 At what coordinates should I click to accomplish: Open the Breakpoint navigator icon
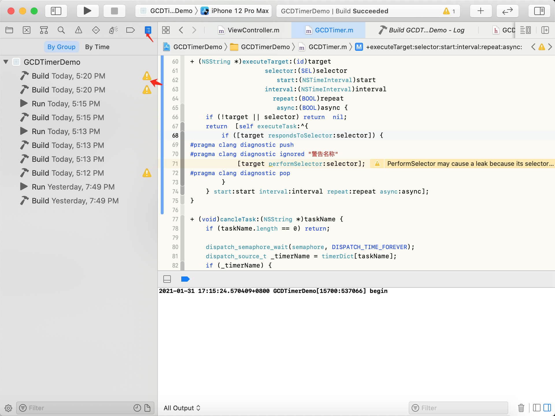pos(130,30)
